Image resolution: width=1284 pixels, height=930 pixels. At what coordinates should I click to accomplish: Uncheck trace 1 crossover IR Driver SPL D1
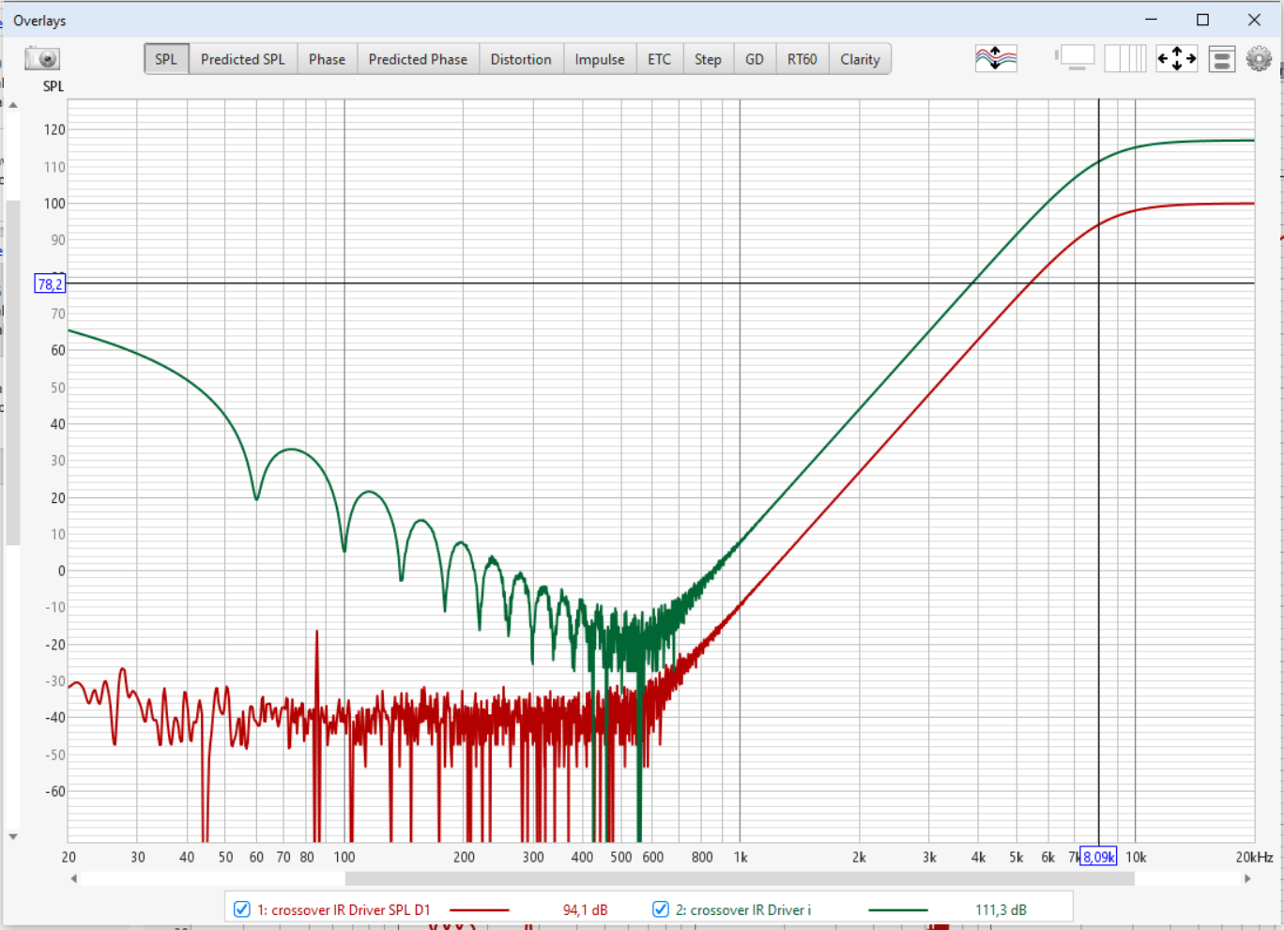pos(242,909)
